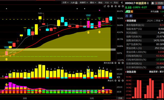Screen dimensions: 164x100
Task: Click the 9.65 high price label
Action: 40,13
